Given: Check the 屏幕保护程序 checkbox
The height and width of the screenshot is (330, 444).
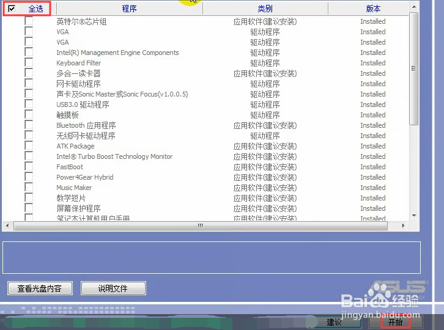Looking at the screenshot, I should coord(29,208).
